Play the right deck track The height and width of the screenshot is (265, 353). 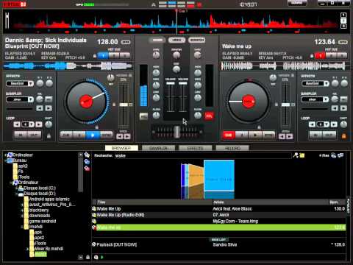pos(255,135)
